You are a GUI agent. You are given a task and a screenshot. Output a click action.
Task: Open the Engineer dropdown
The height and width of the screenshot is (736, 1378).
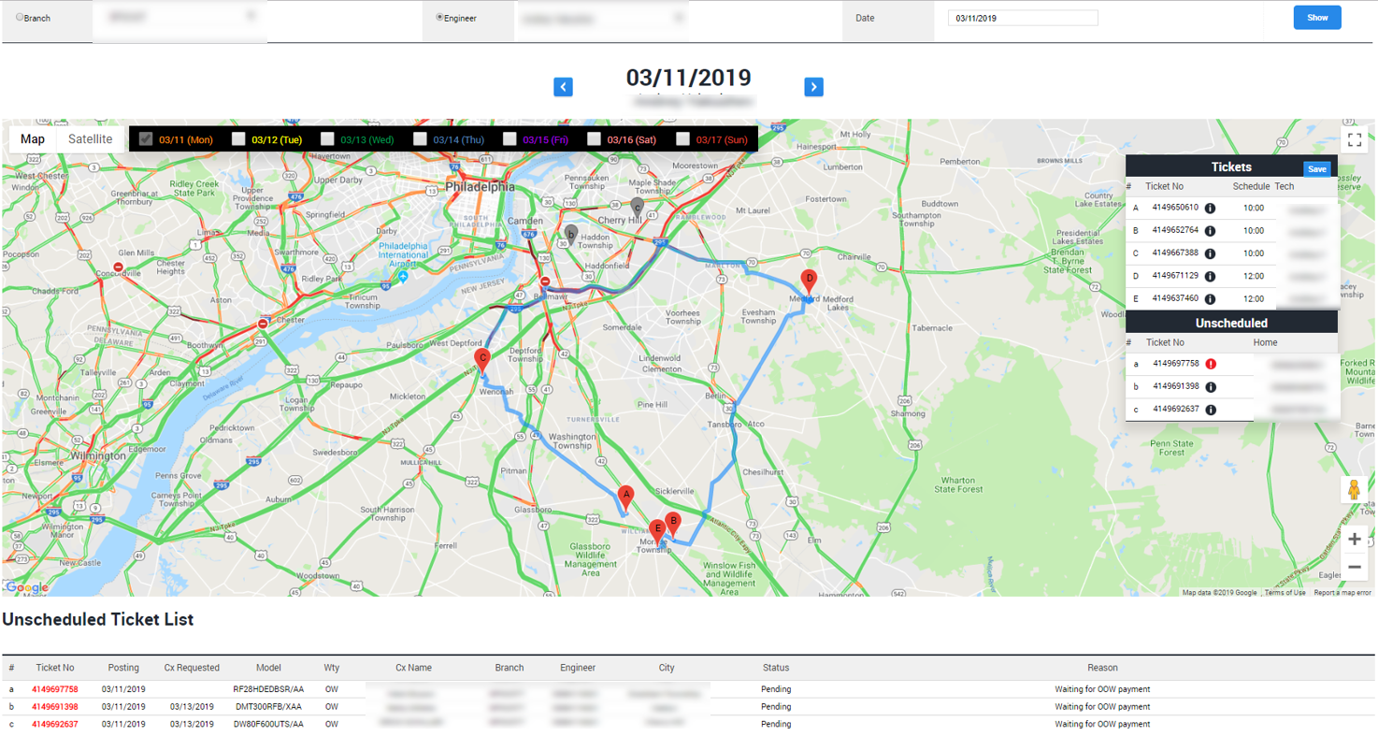[603, 17]
